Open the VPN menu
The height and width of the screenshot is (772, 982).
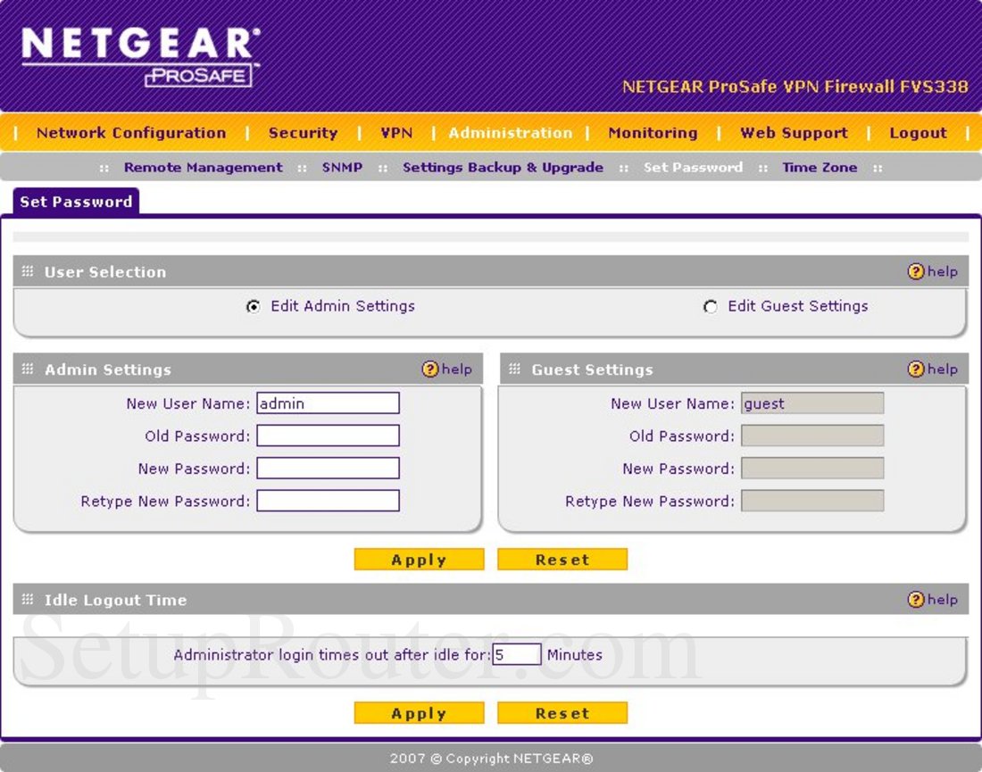[x=397, y=133]
